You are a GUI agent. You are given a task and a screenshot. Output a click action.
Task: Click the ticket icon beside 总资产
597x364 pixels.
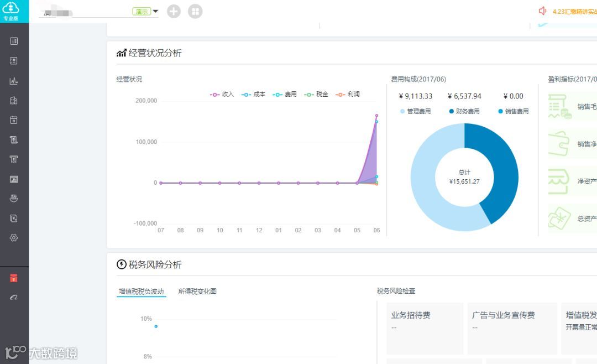[x=559, y=219]
